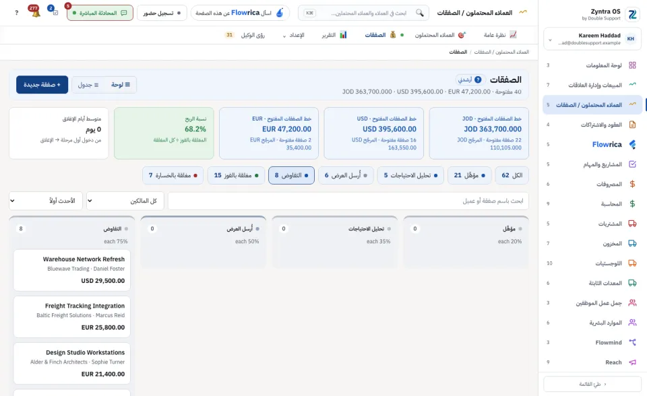
Task: Click the متوسط أيام الإغلاق card
Action: point(59,133)
